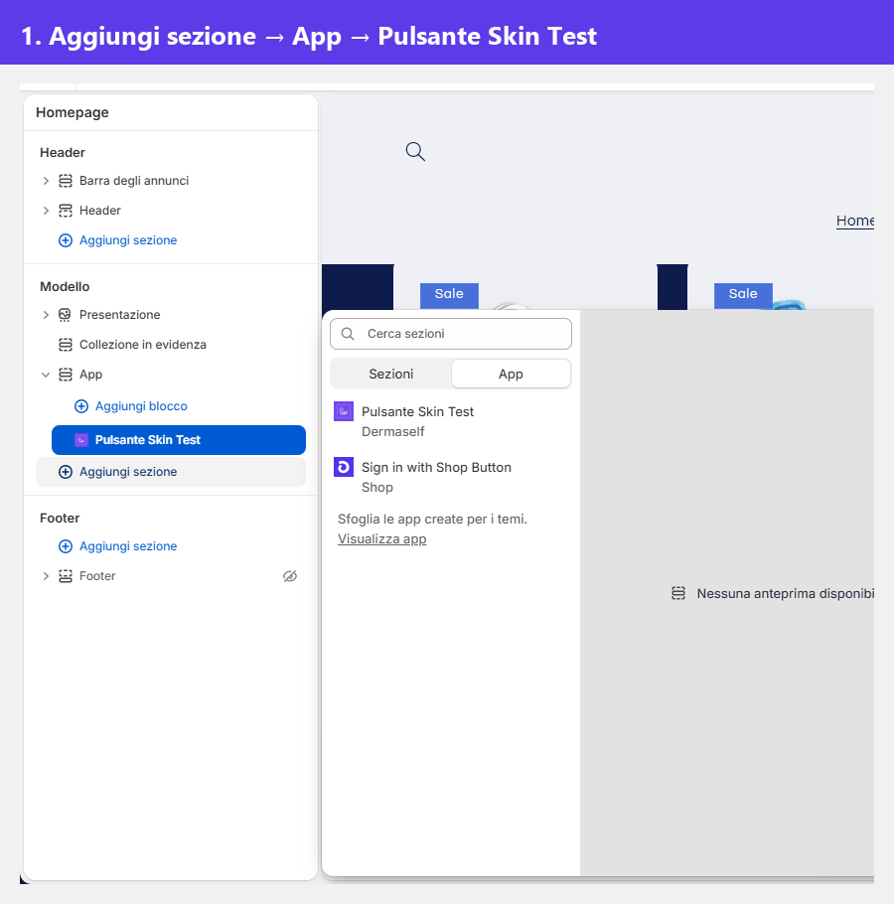Open Home link in store preview
Image resolution: width=894 pixels, height=904 pixels.
point(855,221)
